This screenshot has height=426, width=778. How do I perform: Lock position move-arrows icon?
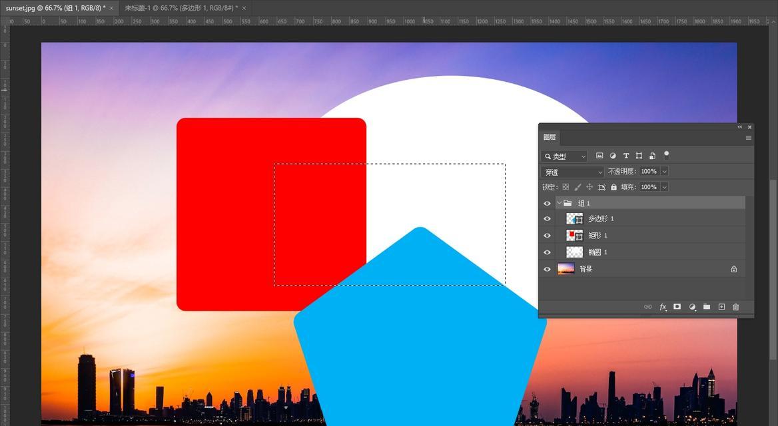point(589,187)
